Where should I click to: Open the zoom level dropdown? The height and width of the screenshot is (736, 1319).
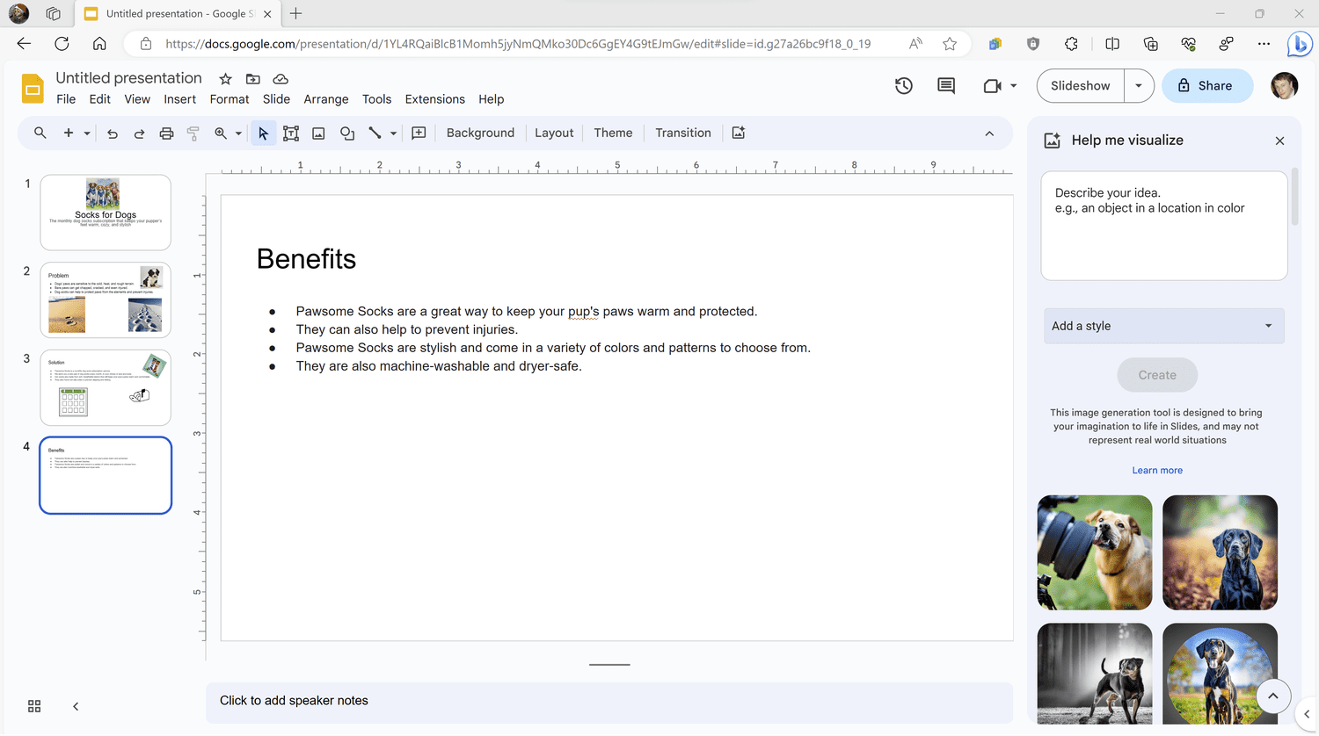pyautogui.click(x=238, y=133)
